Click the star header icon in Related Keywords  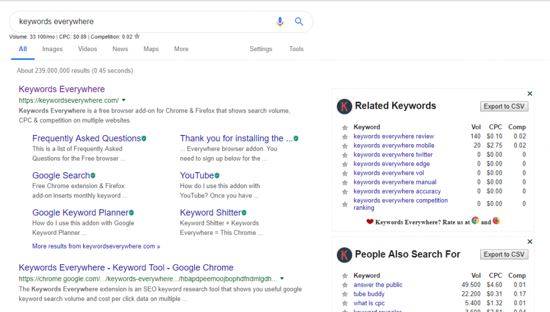pyautogui.click(x=344, y=127)
